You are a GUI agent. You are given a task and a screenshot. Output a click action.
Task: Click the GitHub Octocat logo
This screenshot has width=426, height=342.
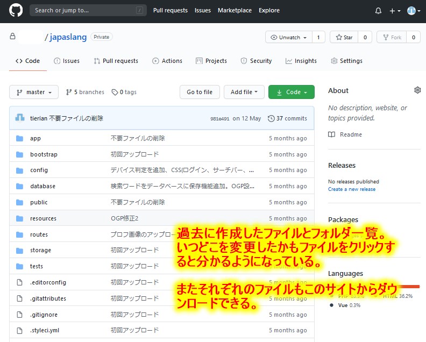16,10
